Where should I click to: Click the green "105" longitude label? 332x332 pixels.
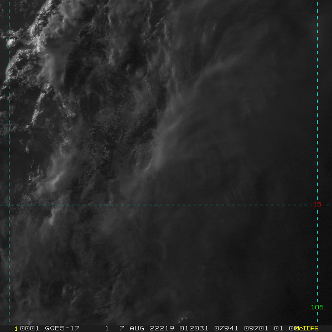(x=317, y=307)
